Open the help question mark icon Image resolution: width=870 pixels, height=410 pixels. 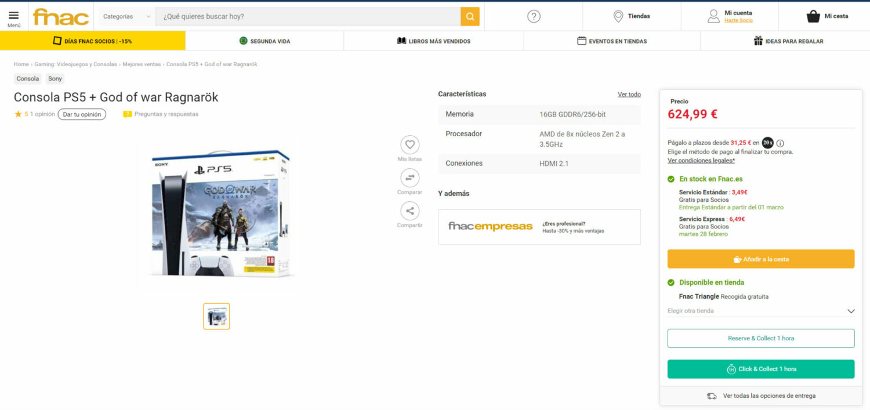(534, 16)
